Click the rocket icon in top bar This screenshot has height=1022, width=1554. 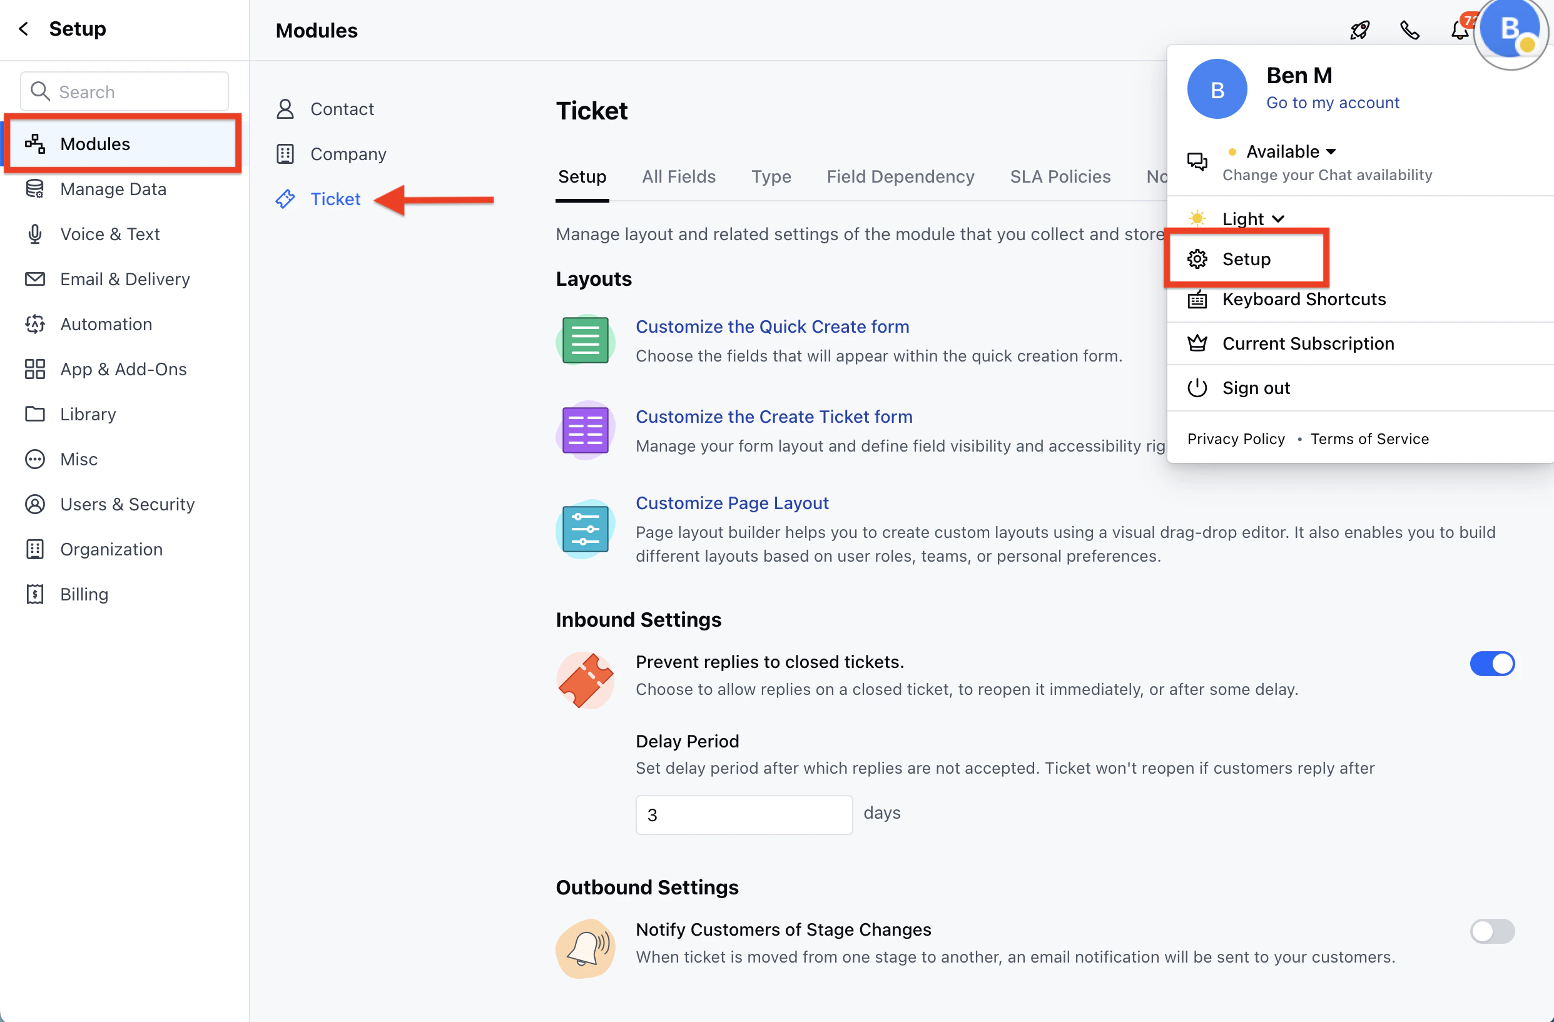click(1359, 30)
